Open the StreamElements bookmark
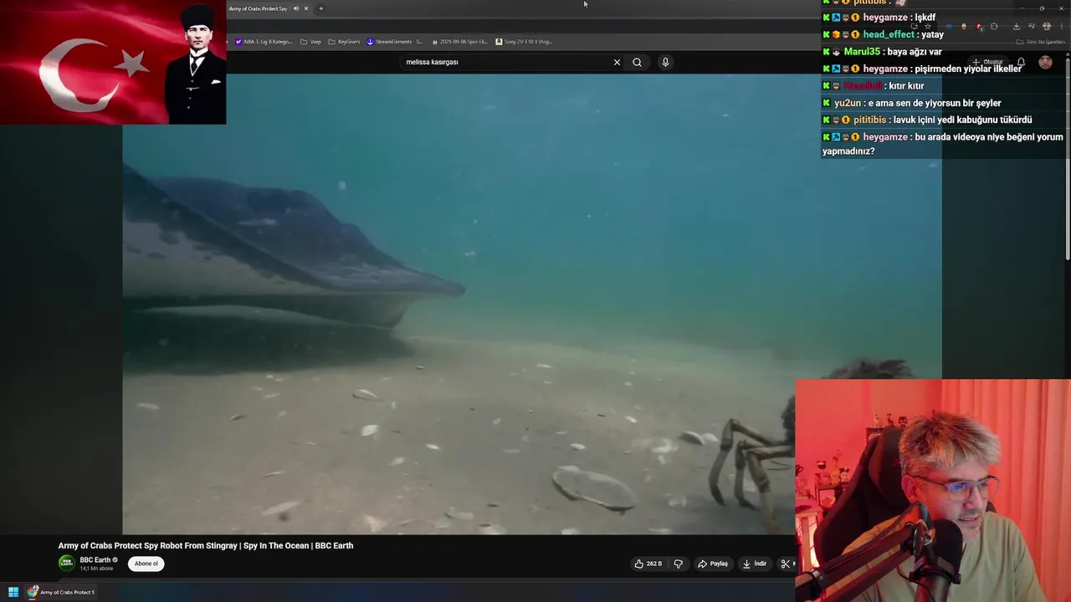 (x=395, y=42)
